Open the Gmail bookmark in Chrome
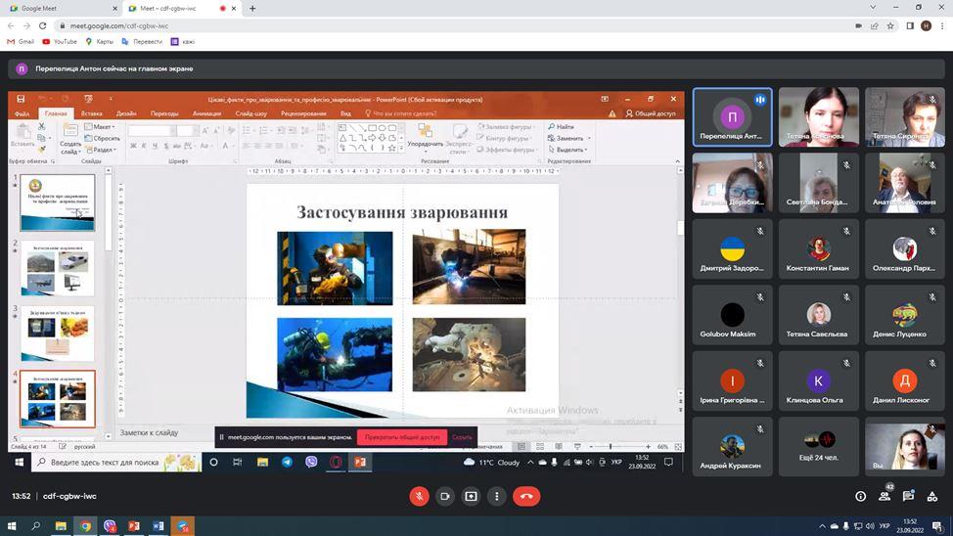Image resolution: width=953 pixels, height=536 pixels. click(20, 41)
